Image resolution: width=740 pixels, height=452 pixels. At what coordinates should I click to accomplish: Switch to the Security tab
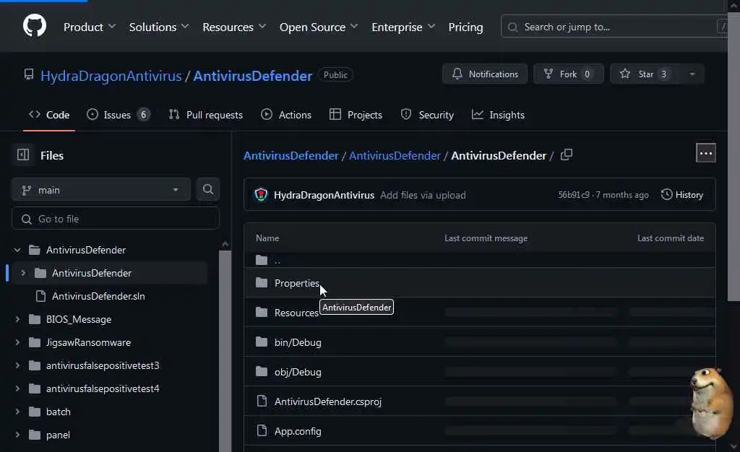(427, 115)
